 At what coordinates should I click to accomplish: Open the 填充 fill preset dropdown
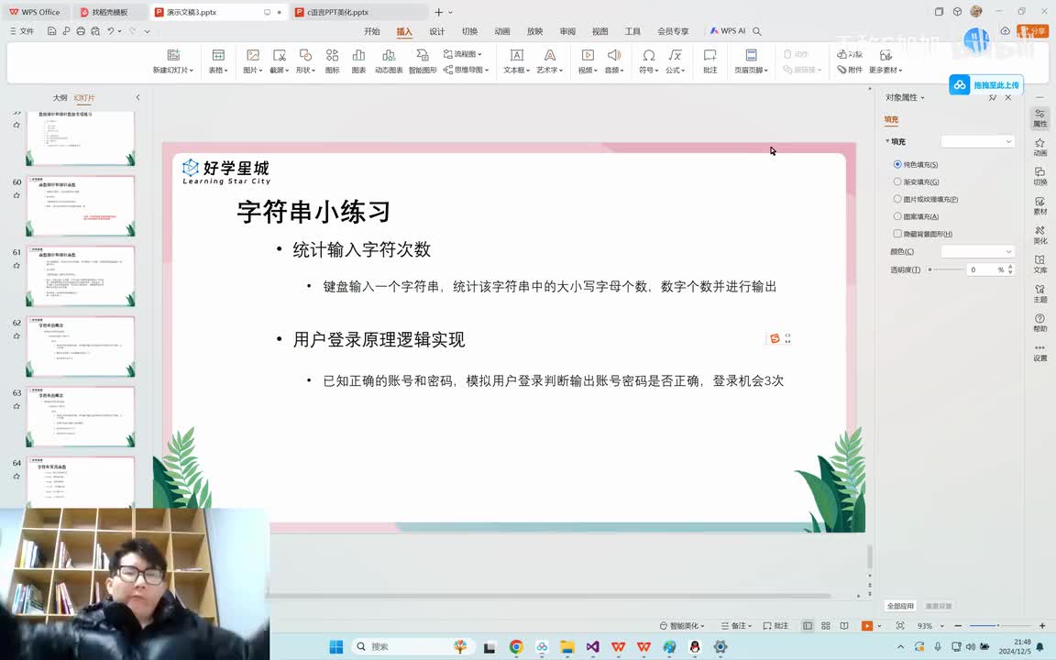click(x=978, y=141)
